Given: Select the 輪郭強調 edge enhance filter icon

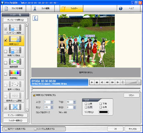Looking at the screenshot, I should point(15,62).
